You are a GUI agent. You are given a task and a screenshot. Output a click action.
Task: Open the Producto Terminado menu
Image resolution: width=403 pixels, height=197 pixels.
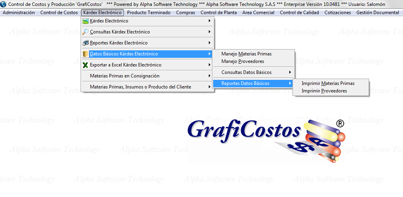(149, 13)
